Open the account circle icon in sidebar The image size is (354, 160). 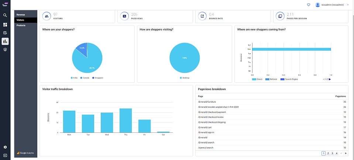[5, 50]
